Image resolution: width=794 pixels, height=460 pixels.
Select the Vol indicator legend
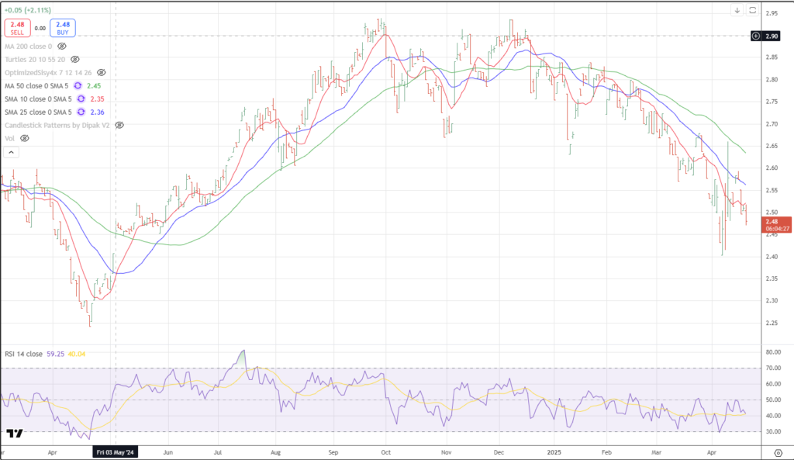click(x=9, y=138)
